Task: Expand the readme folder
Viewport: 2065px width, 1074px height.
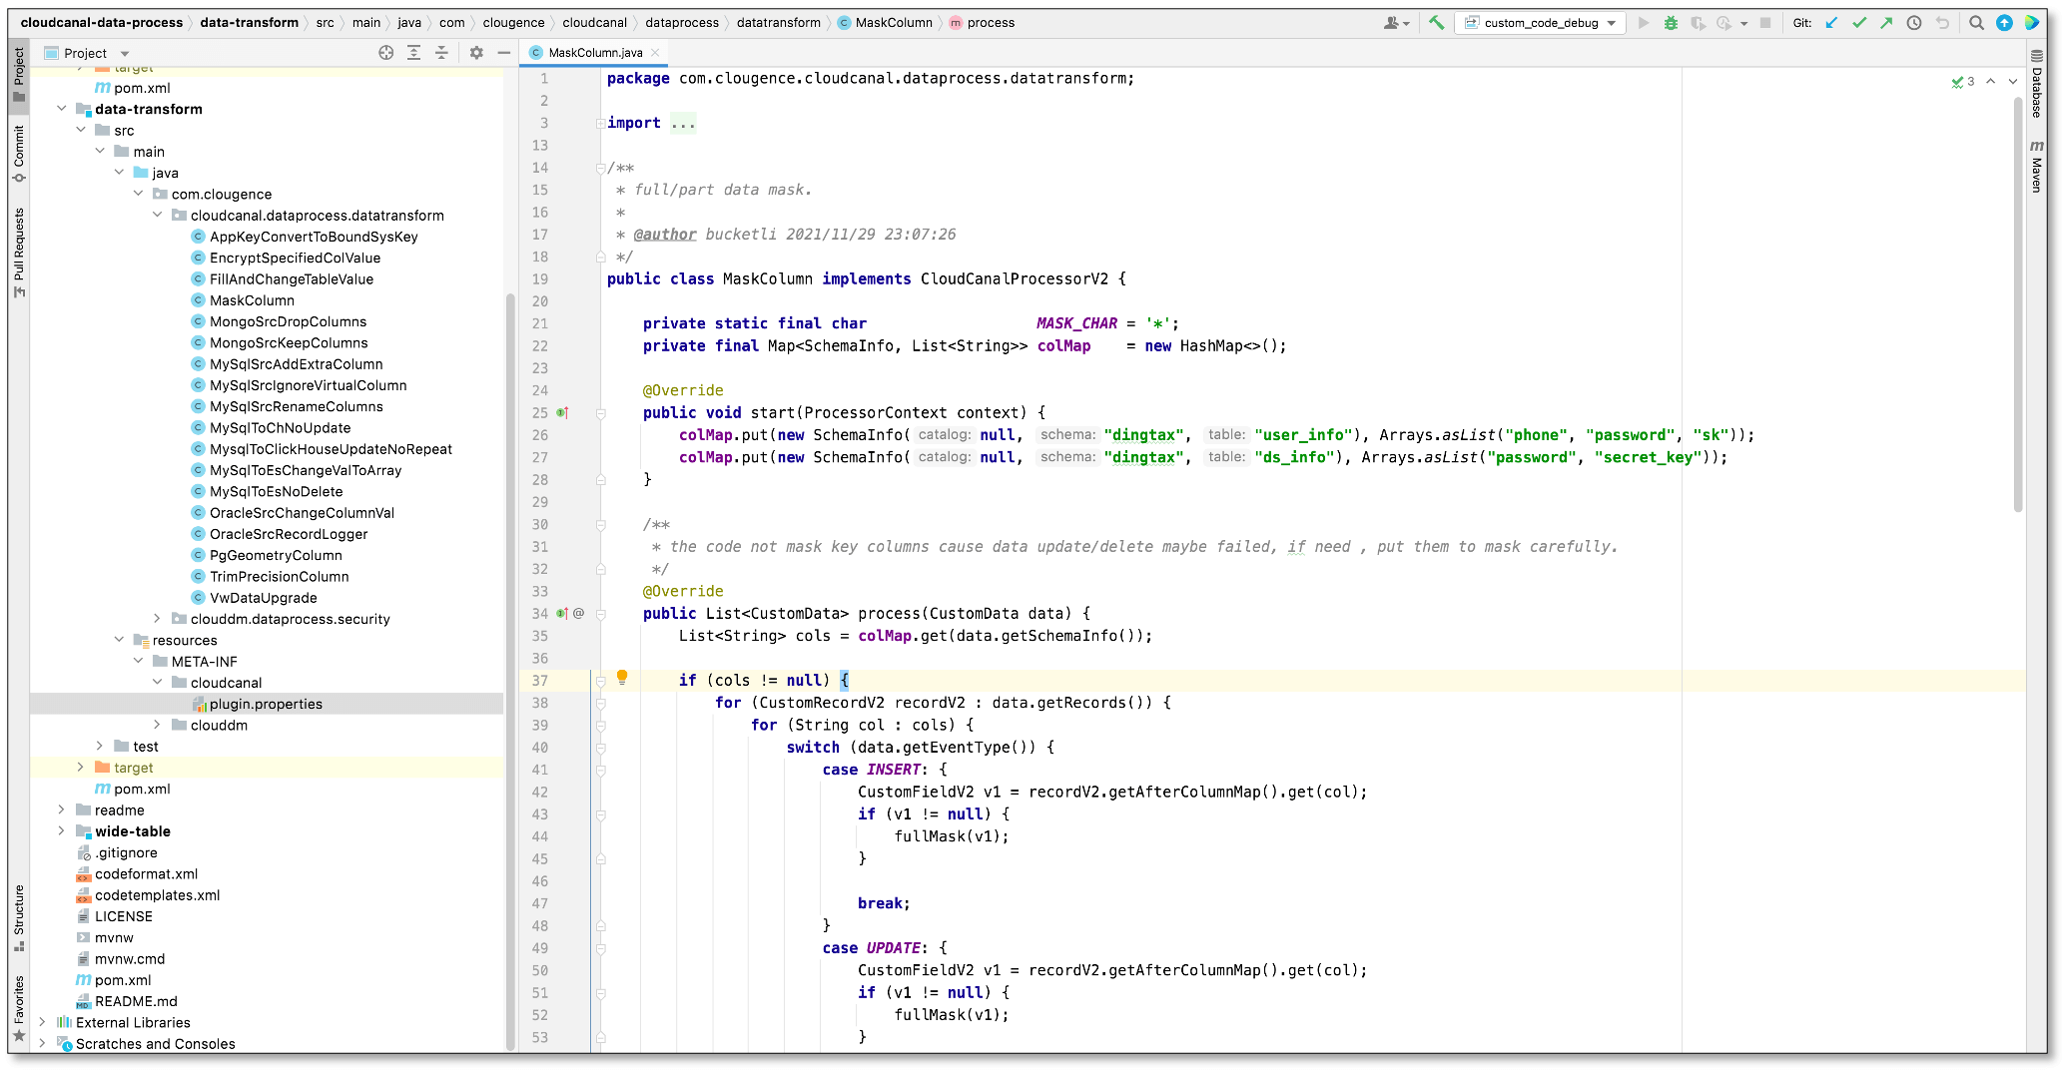Action: [x=62, y=809]
